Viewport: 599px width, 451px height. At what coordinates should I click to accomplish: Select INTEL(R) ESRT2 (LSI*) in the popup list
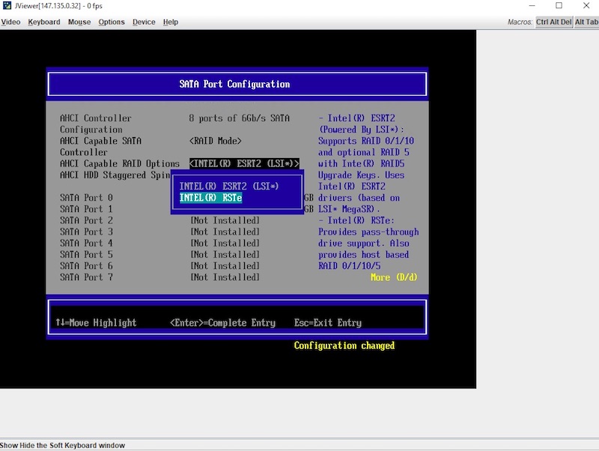coord(229,186)
